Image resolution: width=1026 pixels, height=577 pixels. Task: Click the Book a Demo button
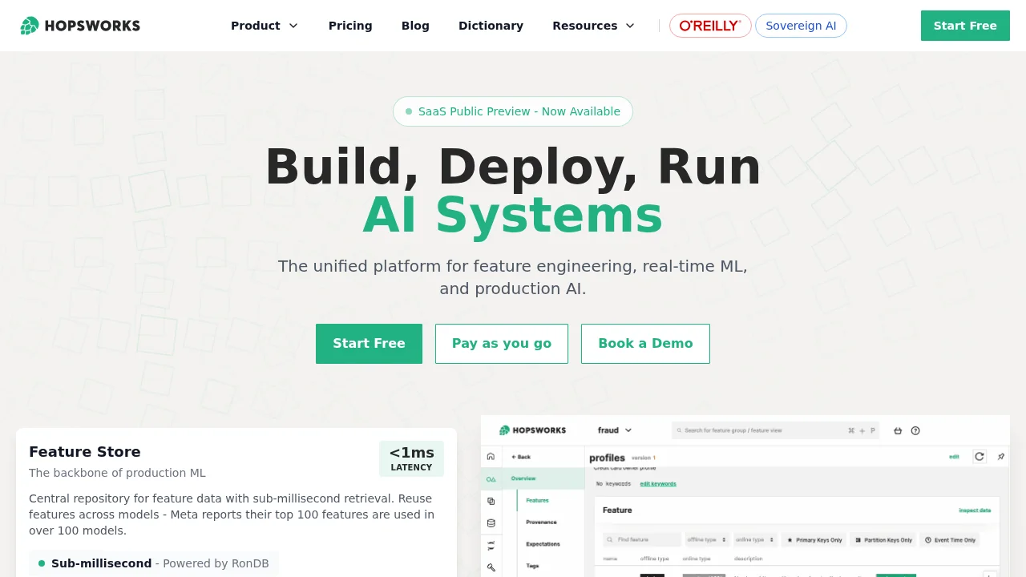click(x=645, y=343)
